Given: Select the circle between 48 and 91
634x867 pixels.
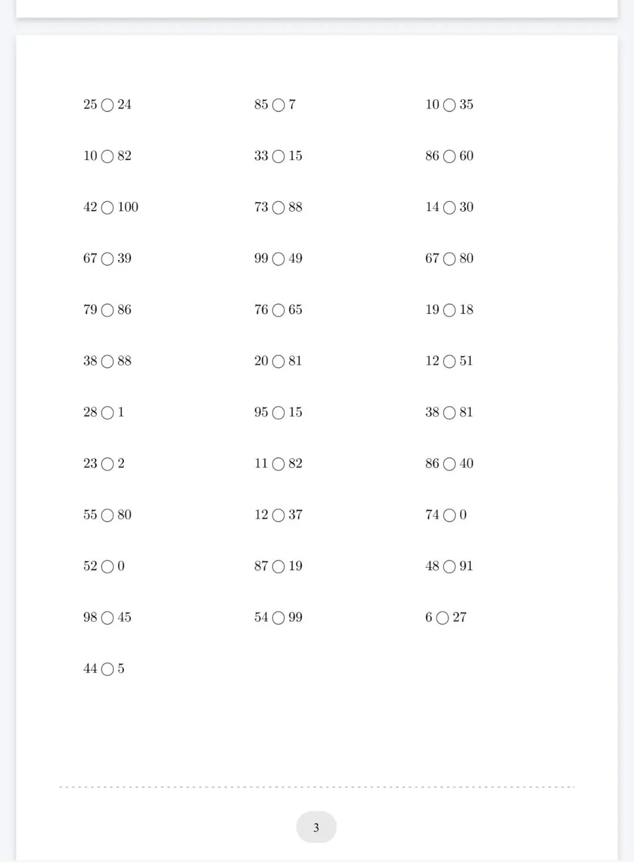Looking at the screenshot, I should [x=450, y=567].
